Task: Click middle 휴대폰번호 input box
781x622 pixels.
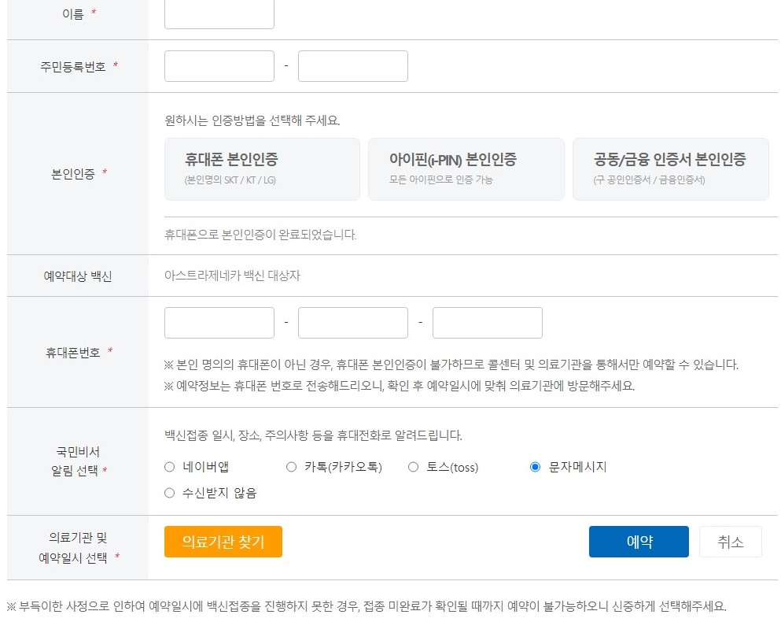Action: 352,323
